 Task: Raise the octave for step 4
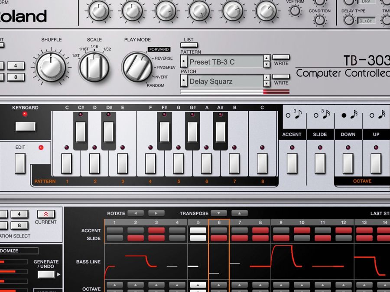coord(177,285)
